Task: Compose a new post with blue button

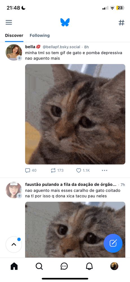Action: pyautogui.click(x=113, y=243)
